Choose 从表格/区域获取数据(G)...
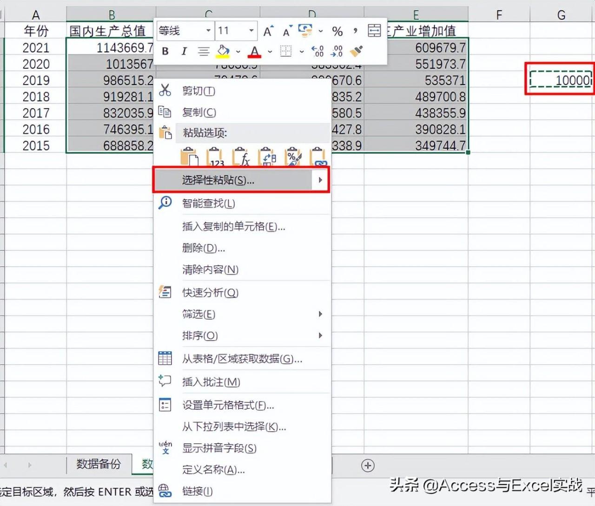 (242, 359)
